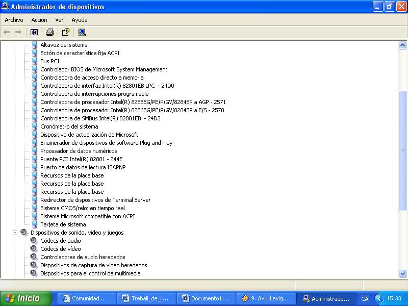This screenshot has height=306, width=408.
Task: Click the sound category speaker icon
Action: [24, 233]
